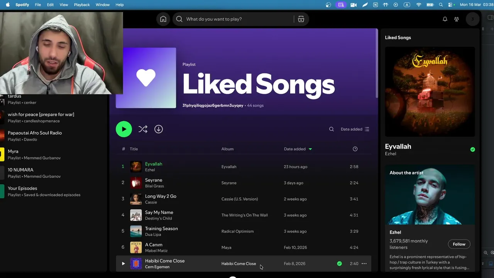Open Ezhel artist link under Eyvallah title
Screen dimensions: 494x278
coord(391,154)
